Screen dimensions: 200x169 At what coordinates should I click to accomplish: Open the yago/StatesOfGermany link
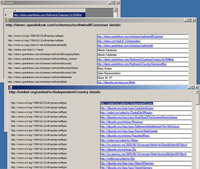pos(127,163)
